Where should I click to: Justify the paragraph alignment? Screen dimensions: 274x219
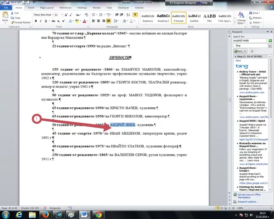point(108,20)
